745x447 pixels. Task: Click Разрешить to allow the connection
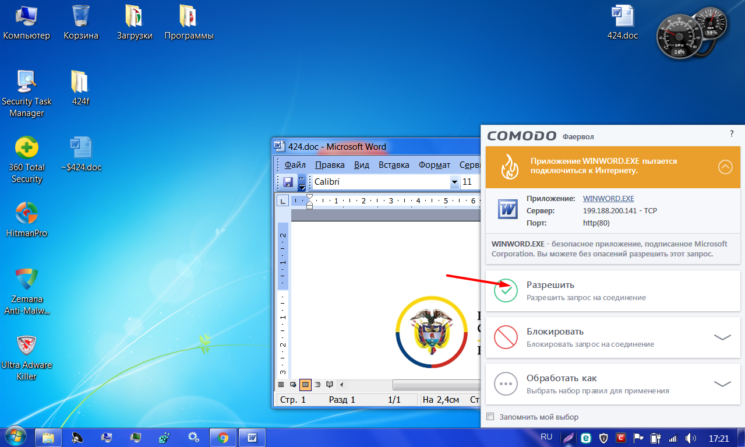pos(612,290)
